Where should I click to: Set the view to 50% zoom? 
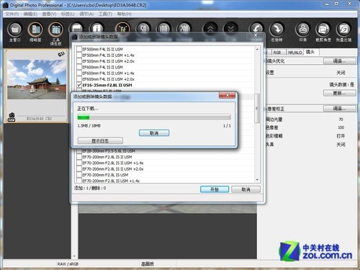(x=143, y=28)
